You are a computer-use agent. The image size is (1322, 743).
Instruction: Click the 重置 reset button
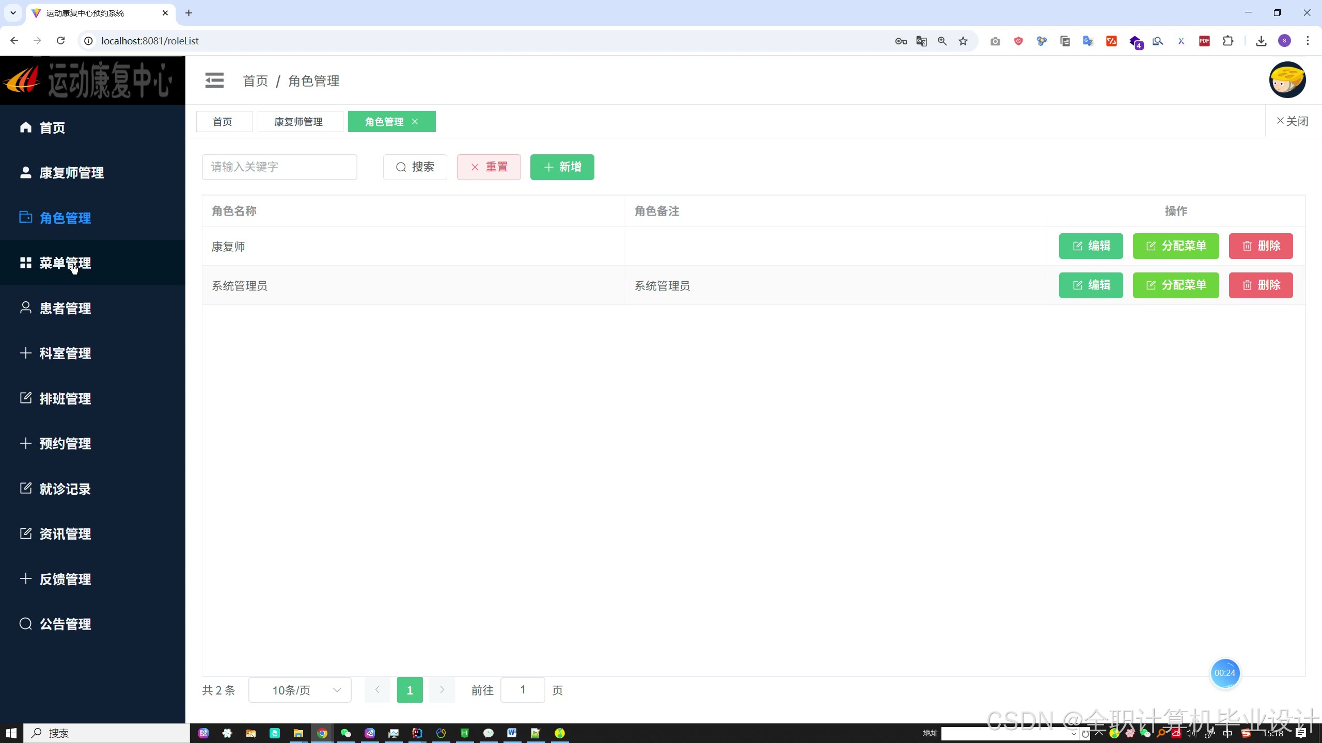(489, 167)
